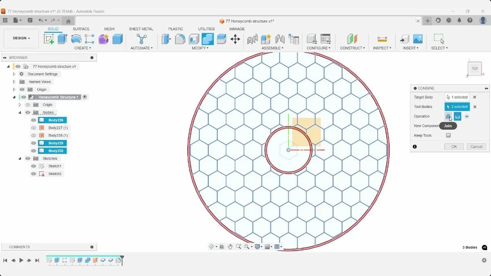Viewport: 491px width, 276px height.
Task: Click the Construct offset plane icon
Action: (x=352, y=39)
